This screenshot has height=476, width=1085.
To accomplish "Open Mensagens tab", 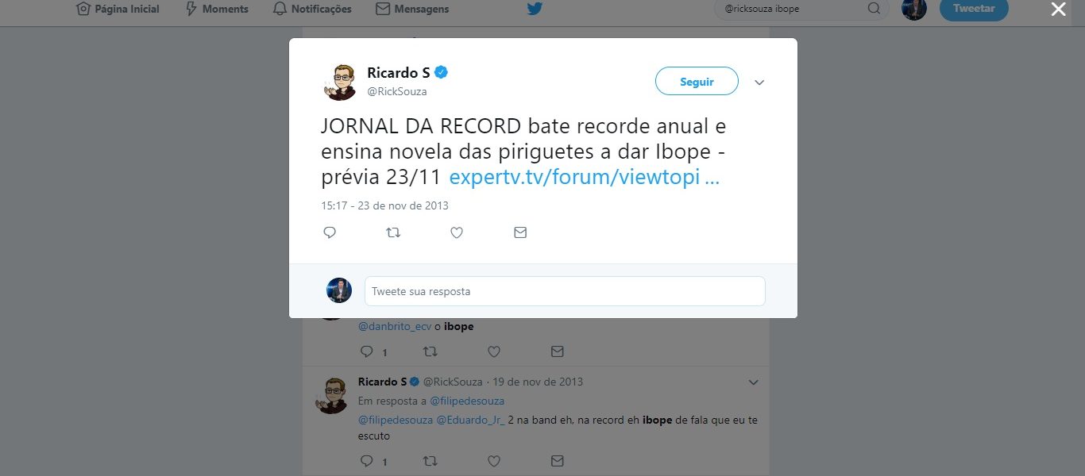I will coord(412,9).
